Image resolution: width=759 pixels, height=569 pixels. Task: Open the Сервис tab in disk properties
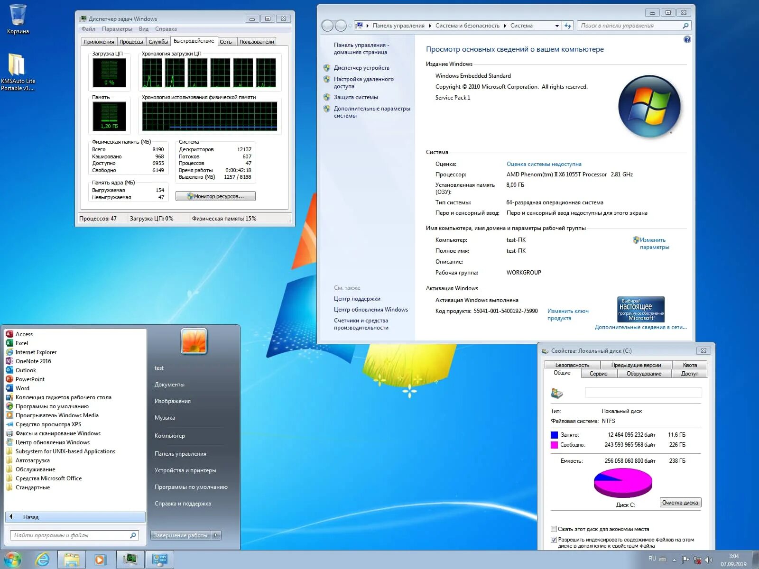coord(598,374)
